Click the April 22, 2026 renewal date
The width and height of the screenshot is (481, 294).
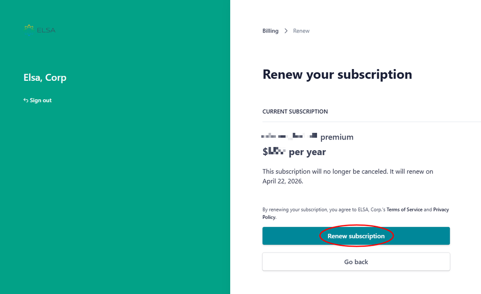pyautogui.click(x=283, y=181)
